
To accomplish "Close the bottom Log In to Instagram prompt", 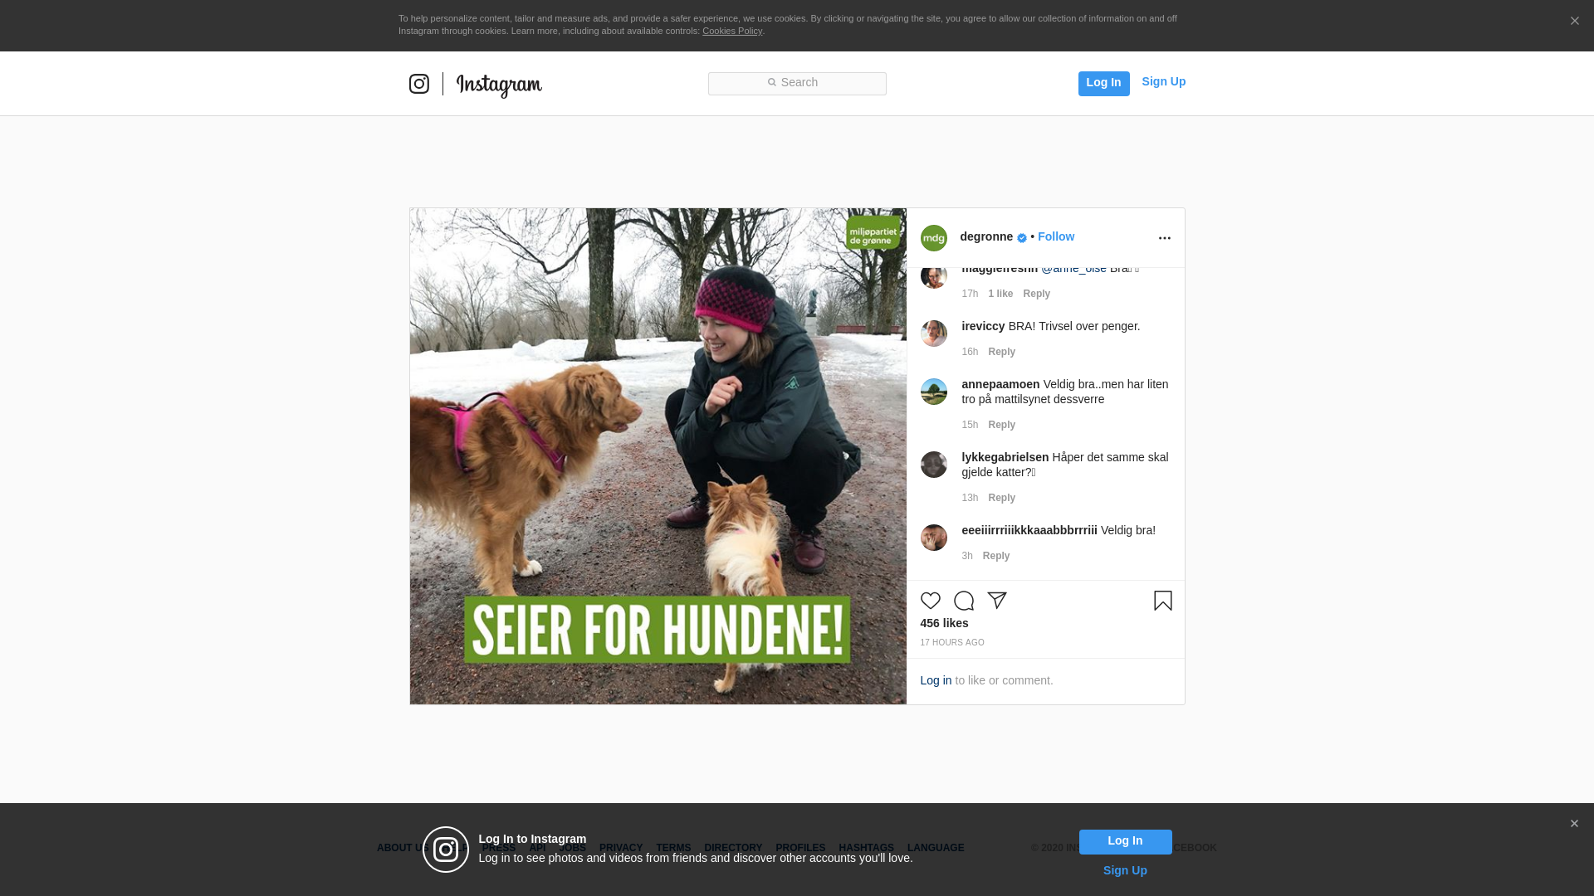I will point(1573,824).
